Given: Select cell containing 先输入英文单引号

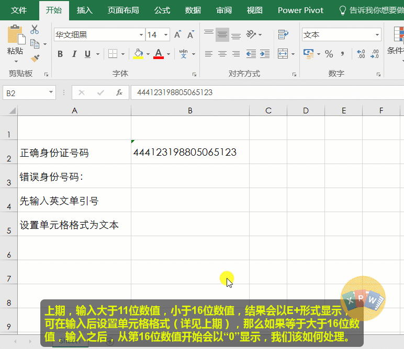Looking at the screenshot, I should (x=74, y=200).
